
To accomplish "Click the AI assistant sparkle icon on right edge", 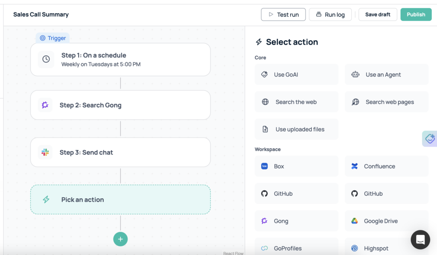I will click(x=430, y=139).
